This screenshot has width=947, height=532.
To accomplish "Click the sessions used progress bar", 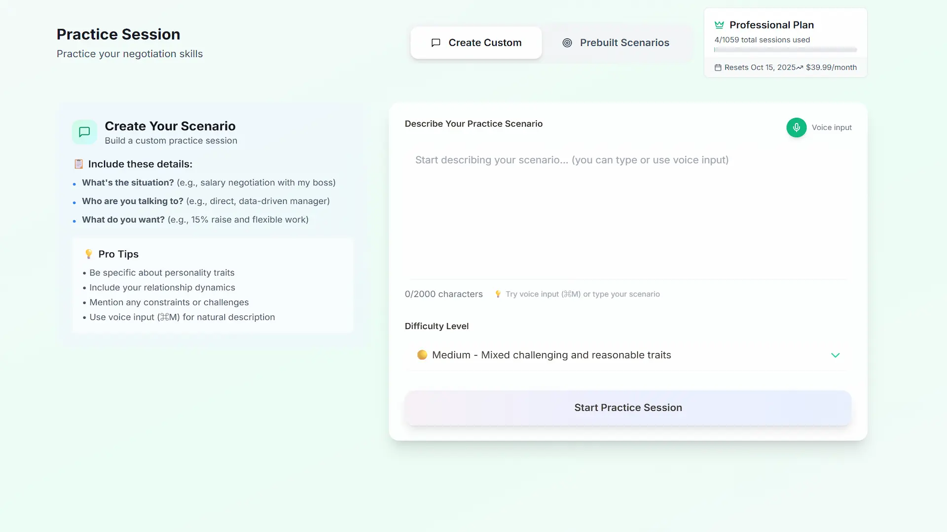I will (785, 50).
